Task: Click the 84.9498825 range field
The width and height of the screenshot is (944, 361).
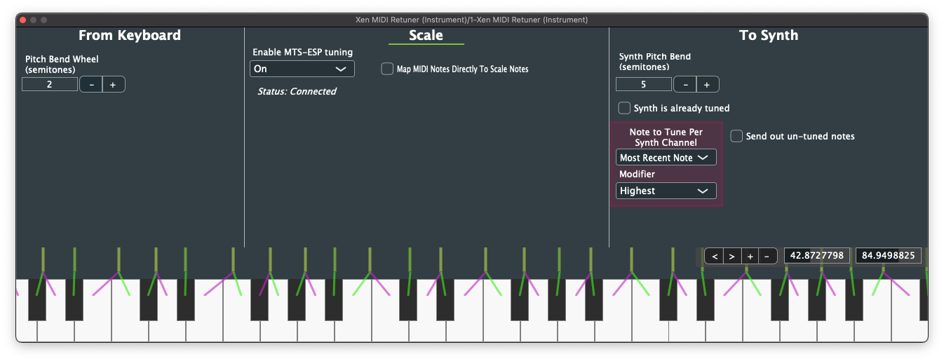Action: pos(889,256)
